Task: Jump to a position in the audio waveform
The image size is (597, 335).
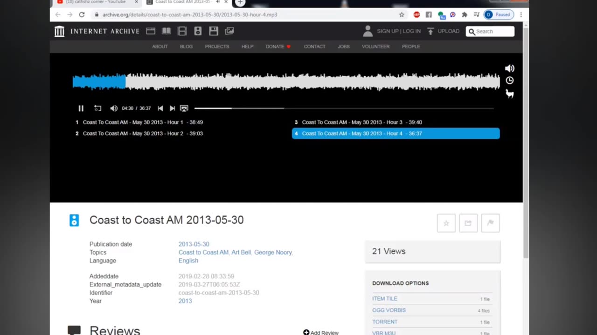Action: 286,81
